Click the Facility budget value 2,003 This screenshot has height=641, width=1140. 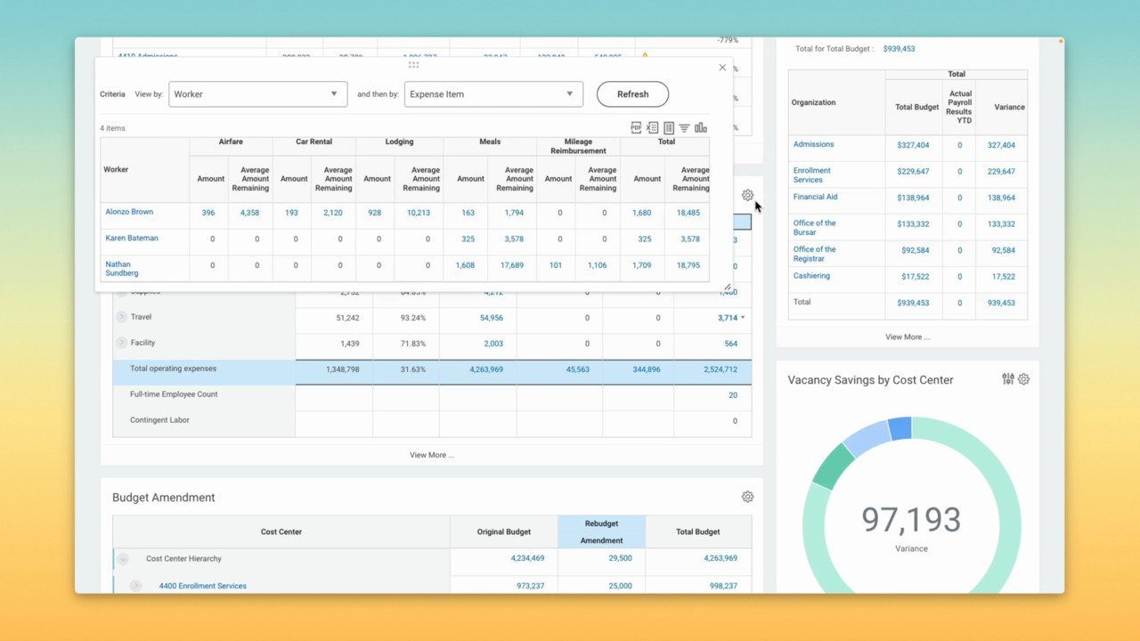click(x=493, y=344)
